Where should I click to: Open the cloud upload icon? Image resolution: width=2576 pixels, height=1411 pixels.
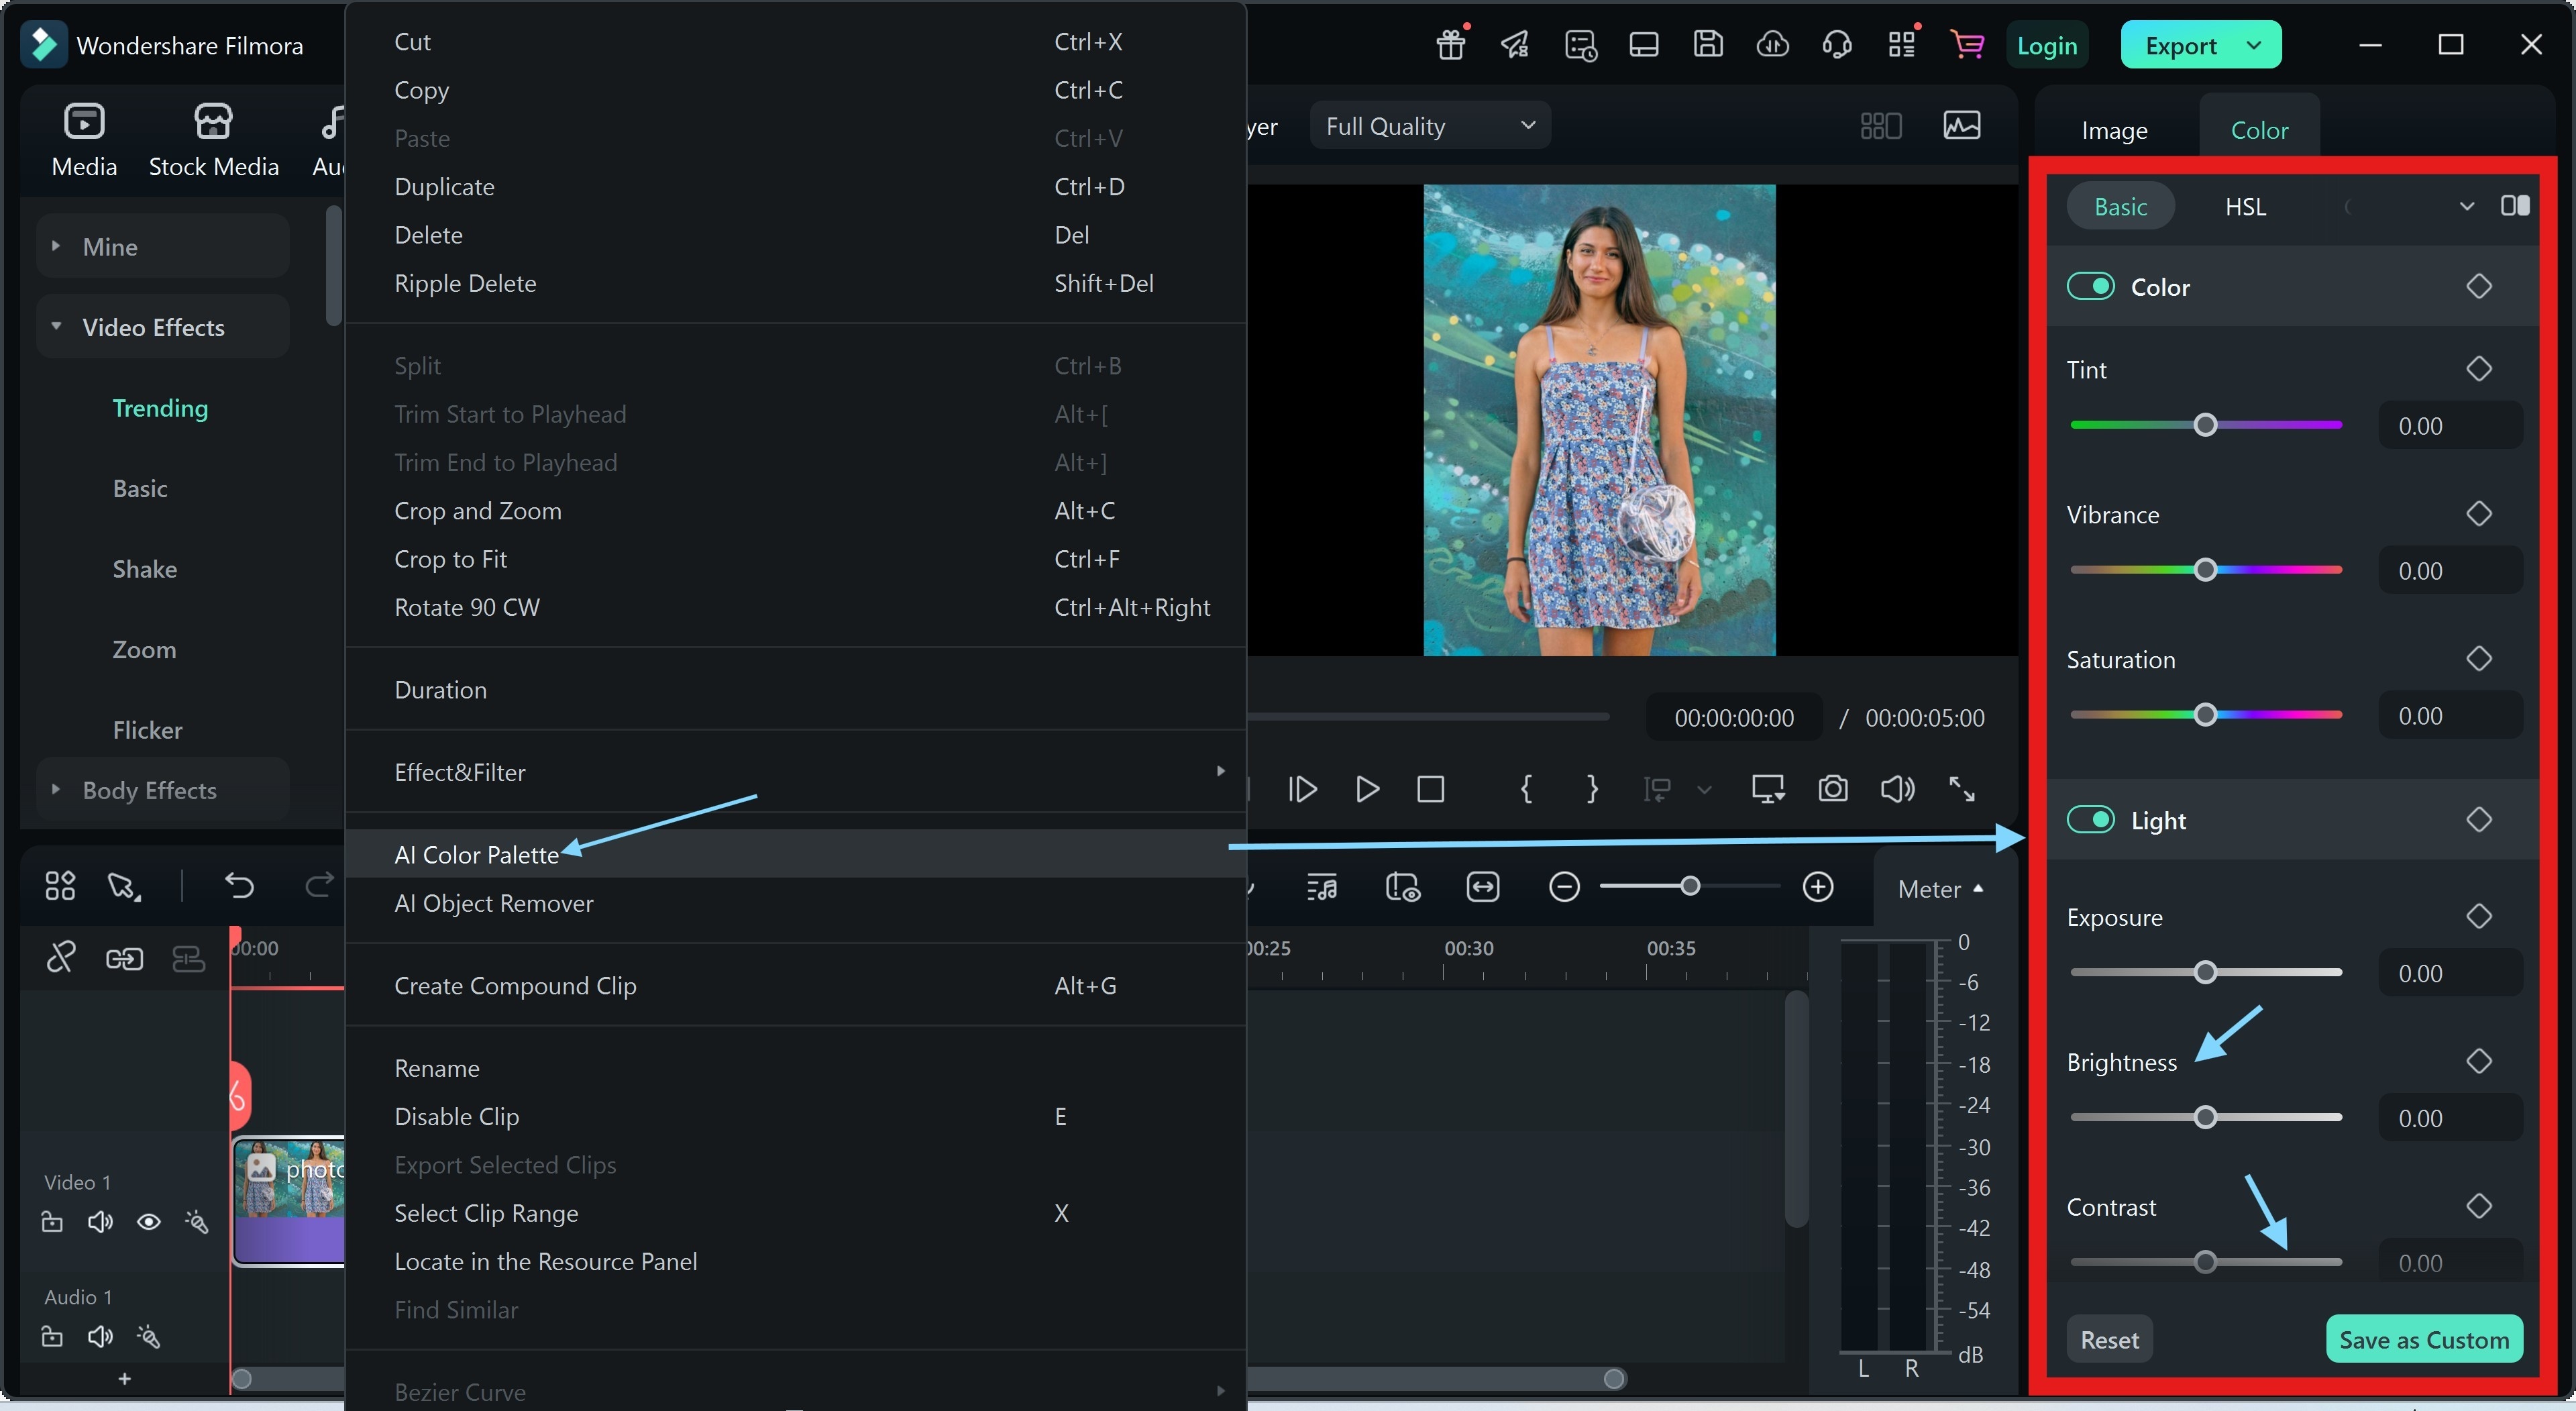(1773, 45)
